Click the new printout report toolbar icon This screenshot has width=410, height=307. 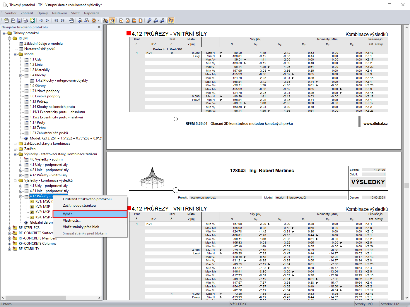tap(6, 20)
